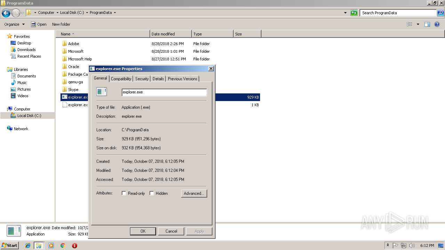Select the Microsoft Help folder icon
This screenshot has height=250, width=445.
tap(64, 59)
